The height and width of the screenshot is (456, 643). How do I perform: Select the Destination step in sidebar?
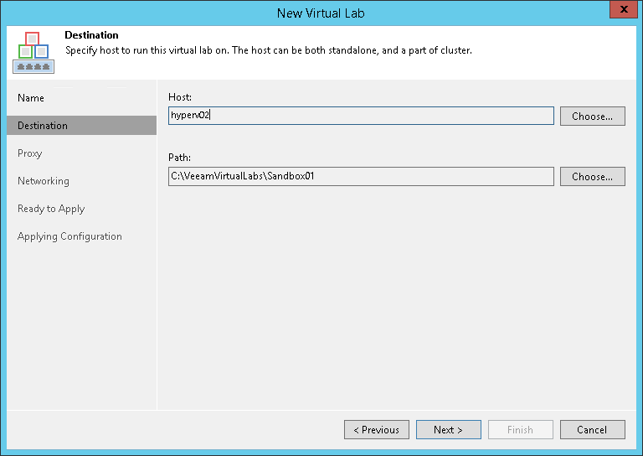[x=43, y=126]
